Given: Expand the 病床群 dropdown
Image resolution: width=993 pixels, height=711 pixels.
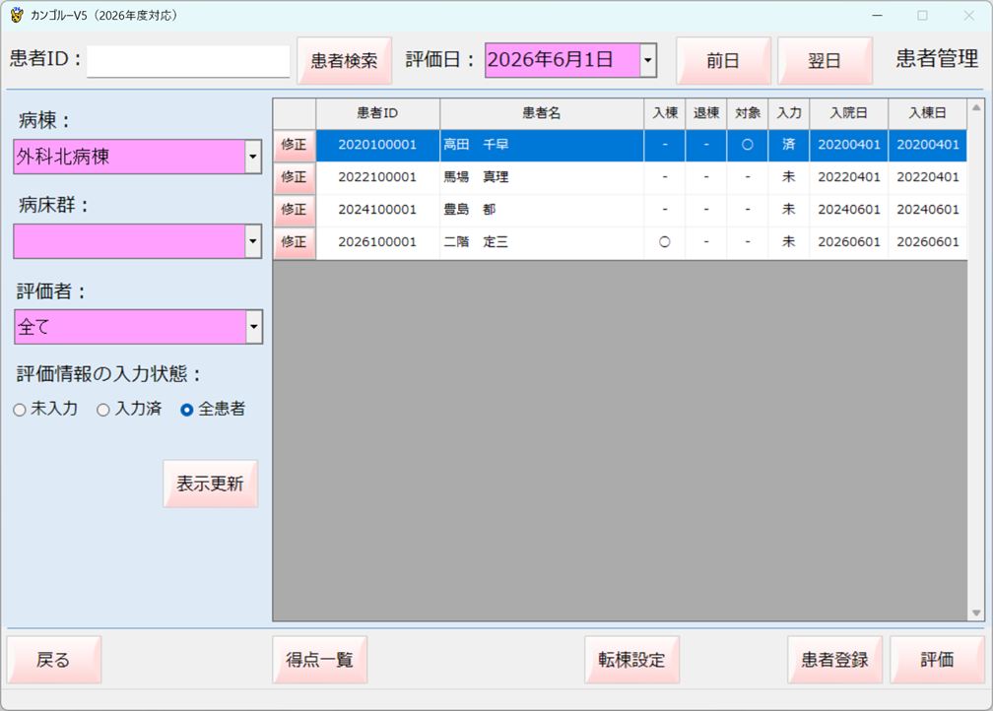Looking at the screenshot, I should tap(252, 241).
